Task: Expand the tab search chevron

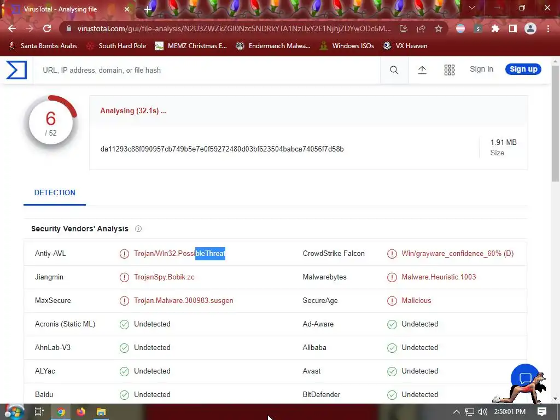Action: (x=472, y=8)
